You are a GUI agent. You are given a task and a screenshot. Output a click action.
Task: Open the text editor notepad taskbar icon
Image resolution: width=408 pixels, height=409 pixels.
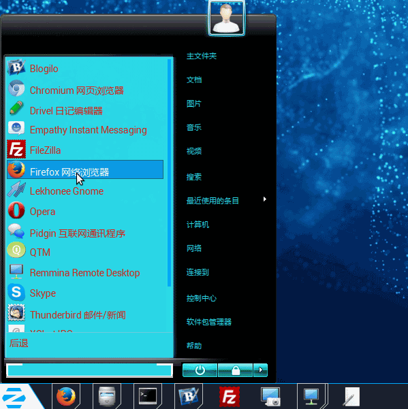[351, 397]
